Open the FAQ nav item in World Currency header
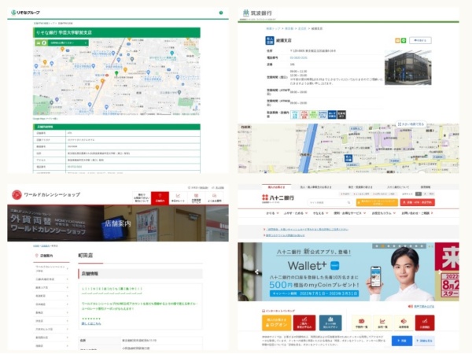The width and height of the screenshot is (472, 354). pos(214,198)
